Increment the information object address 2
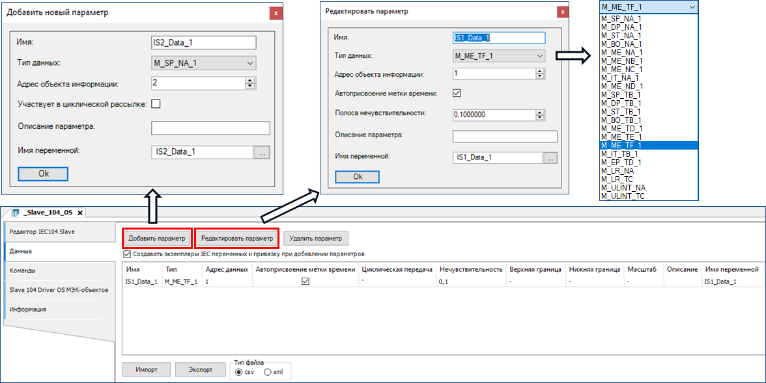Viewport: 766px width, 383px height. coord(249,80)
